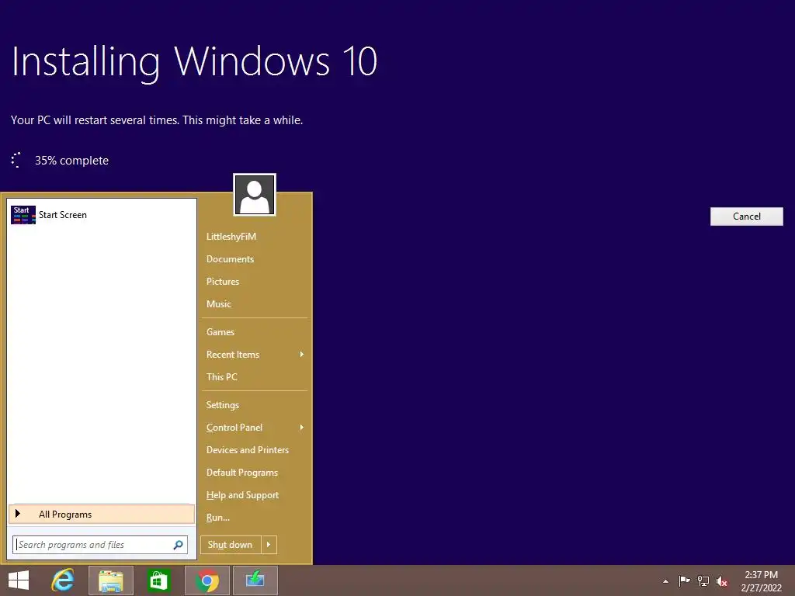Viewport: 795px width, 596px height.
Task: Open Action Center flag icon
Action: 684,580
